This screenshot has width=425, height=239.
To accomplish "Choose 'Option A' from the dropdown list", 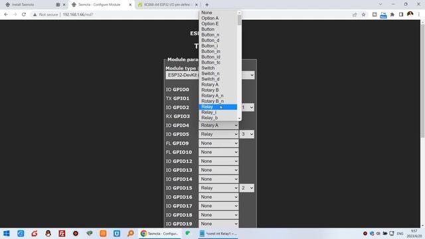I will [x=218, y=18].
